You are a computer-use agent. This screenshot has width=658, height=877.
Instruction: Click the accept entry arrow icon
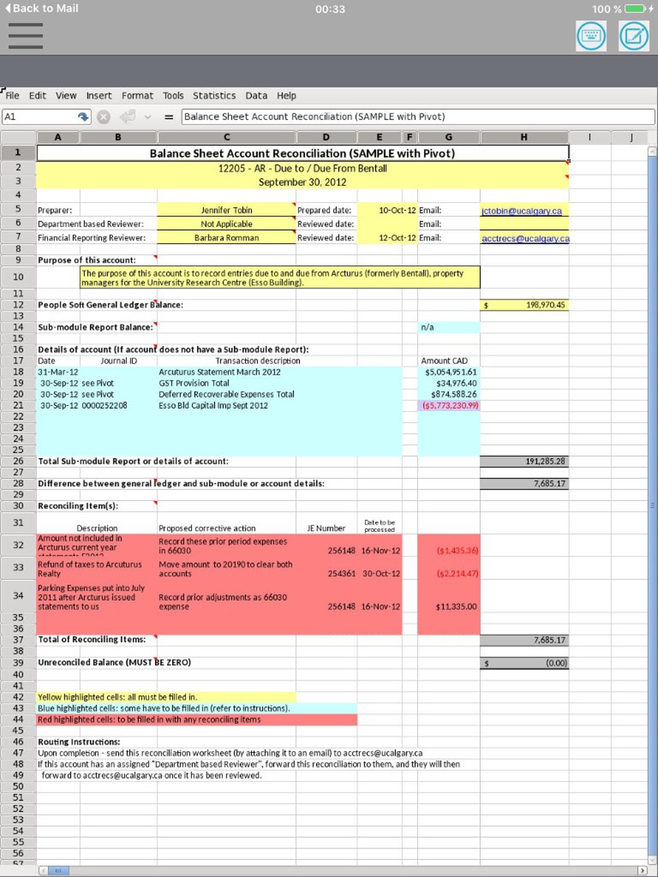click(x=128, y=117)
